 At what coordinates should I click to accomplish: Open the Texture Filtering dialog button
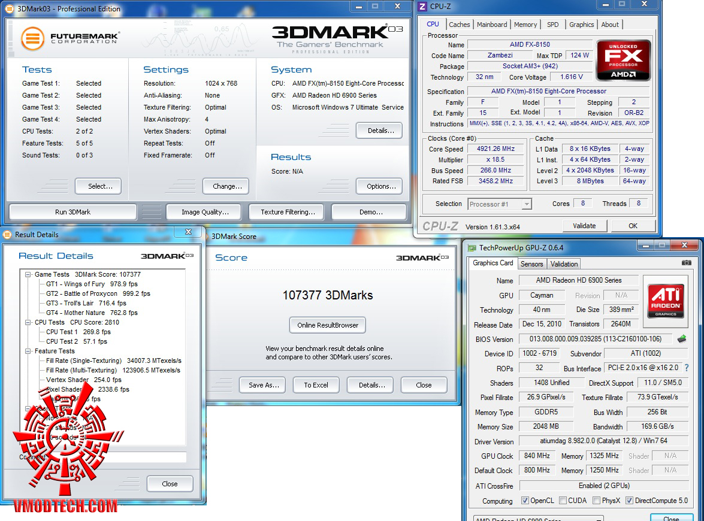pos(288,212)
